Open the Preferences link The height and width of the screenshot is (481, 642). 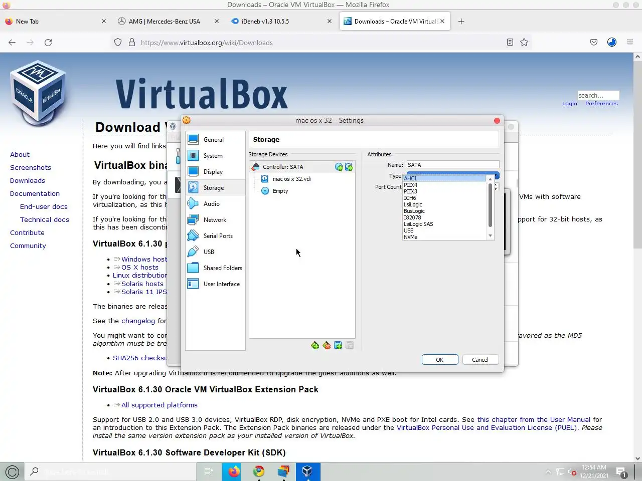[x=601, y=104]
